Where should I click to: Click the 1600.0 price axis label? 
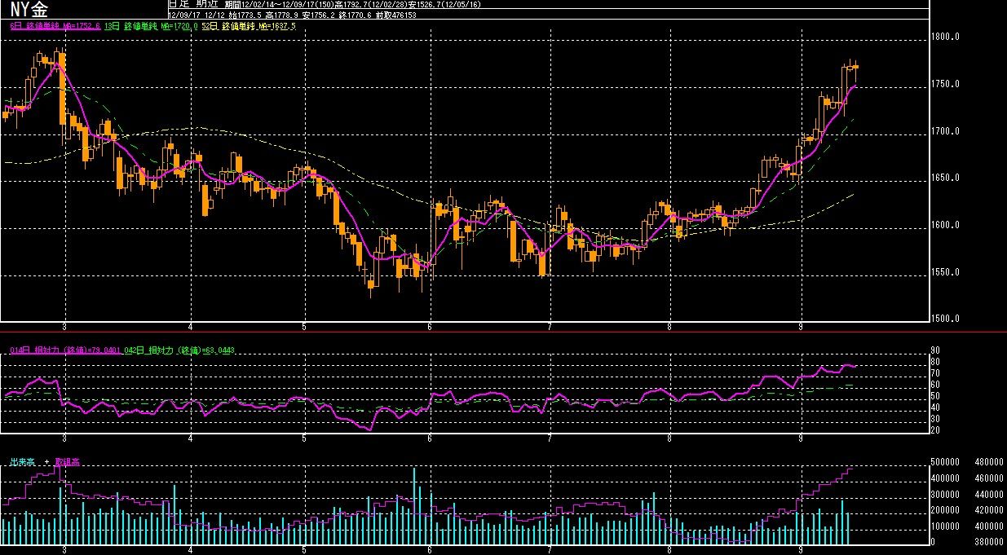click(946, 226)
